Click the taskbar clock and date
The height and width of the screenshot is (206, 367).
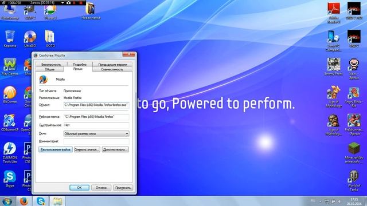tap(354, 201)
